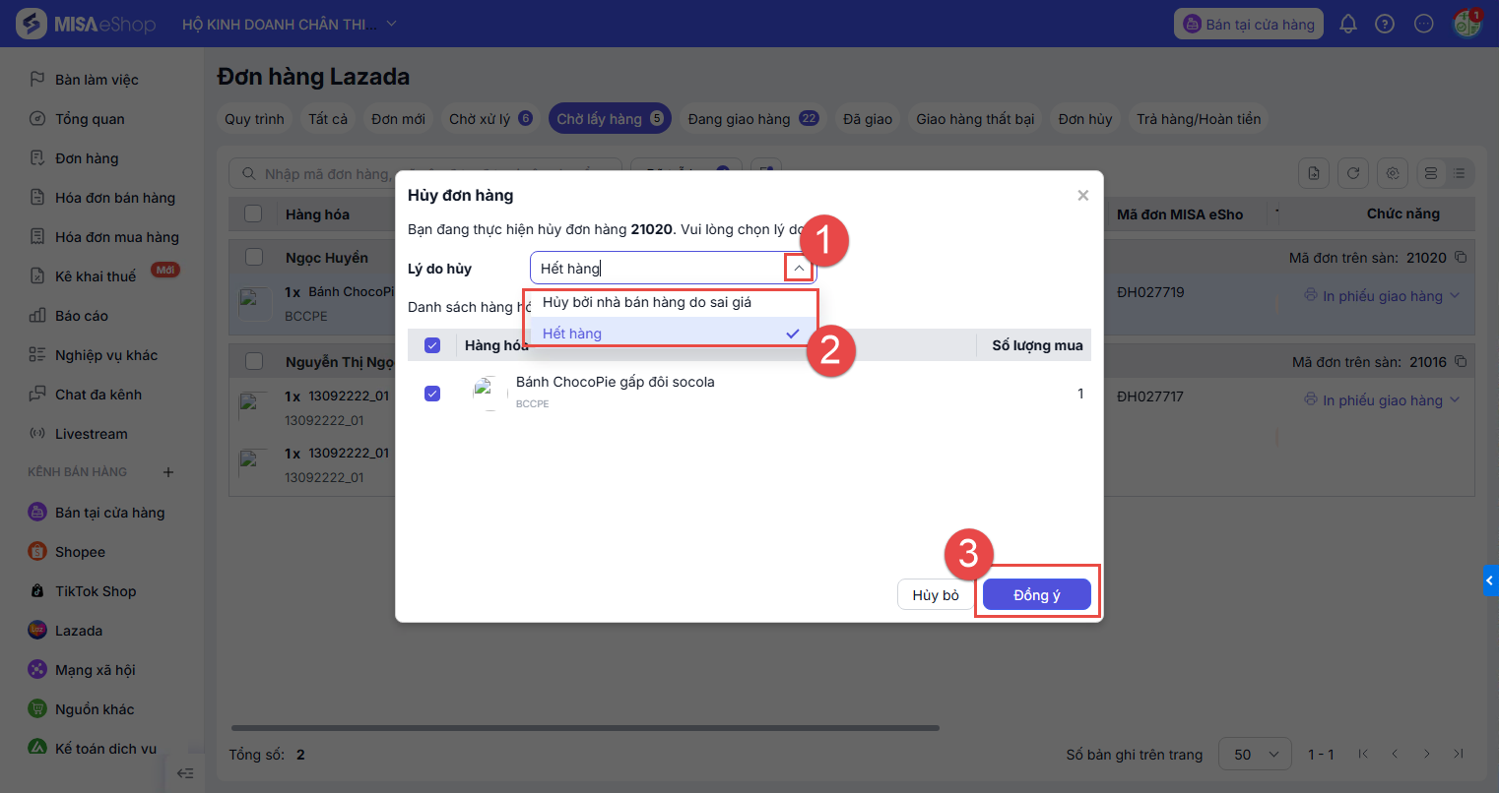
Task: Choose the "Hết hàng" option
Action: tap(572, 334)
